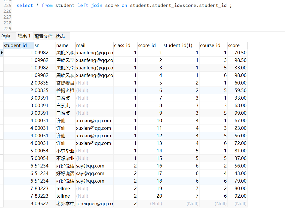Select the score cell 70.50
285x213 pixels.
click(237, 53)
